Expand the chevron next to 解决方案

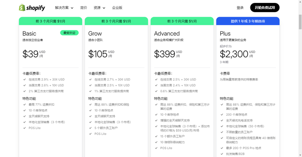pos(72,8)
